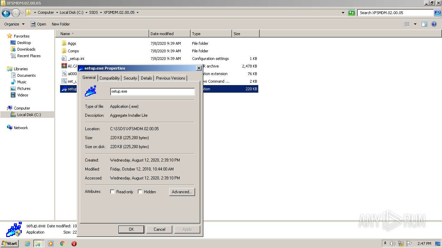
Task: Select Computer in navigation pane
Action: pos(22,108)
